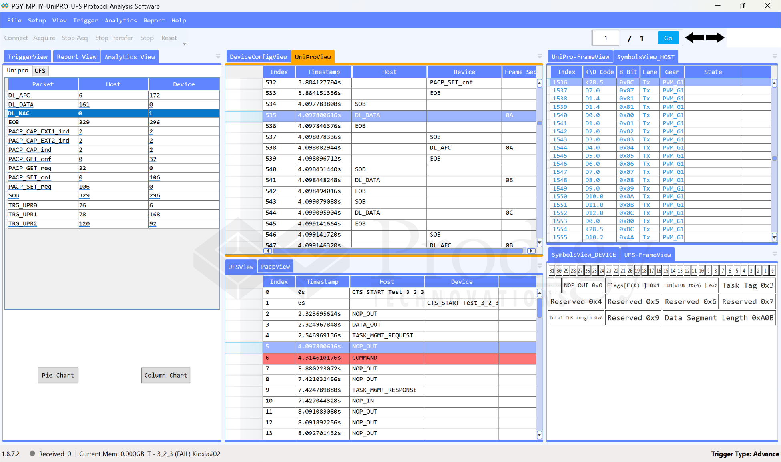Click the Pie Chart button
The width and height of the screenshot is (781, 462).
(58, 375)
